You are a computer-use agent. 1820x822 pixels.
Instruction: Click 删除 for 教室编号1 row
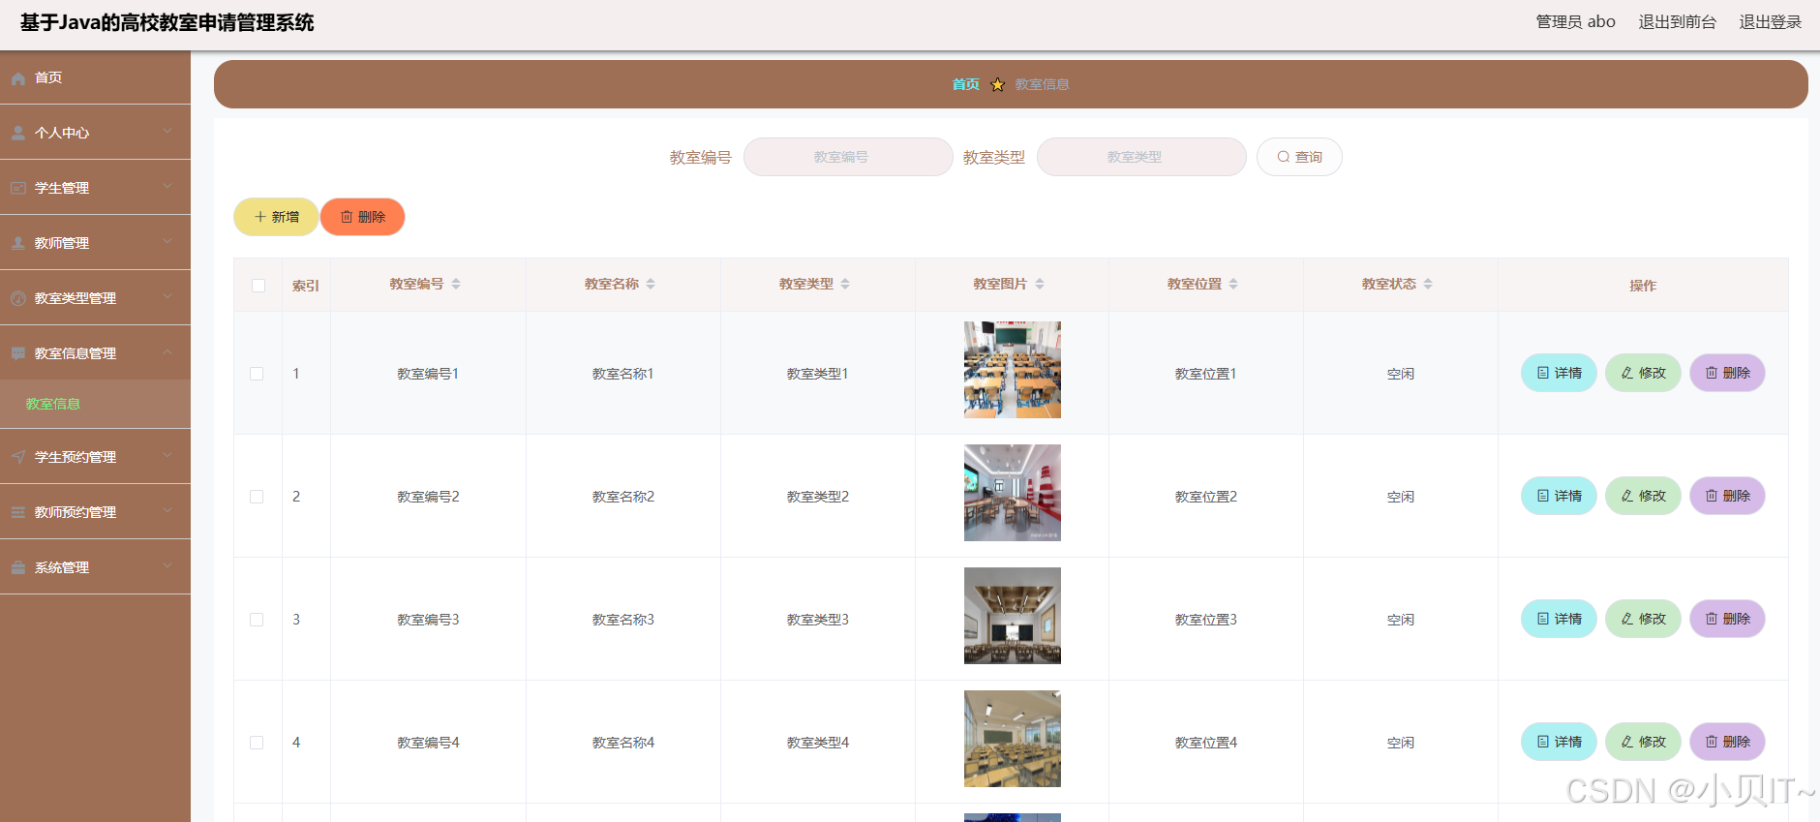(x=1727, y=373)
